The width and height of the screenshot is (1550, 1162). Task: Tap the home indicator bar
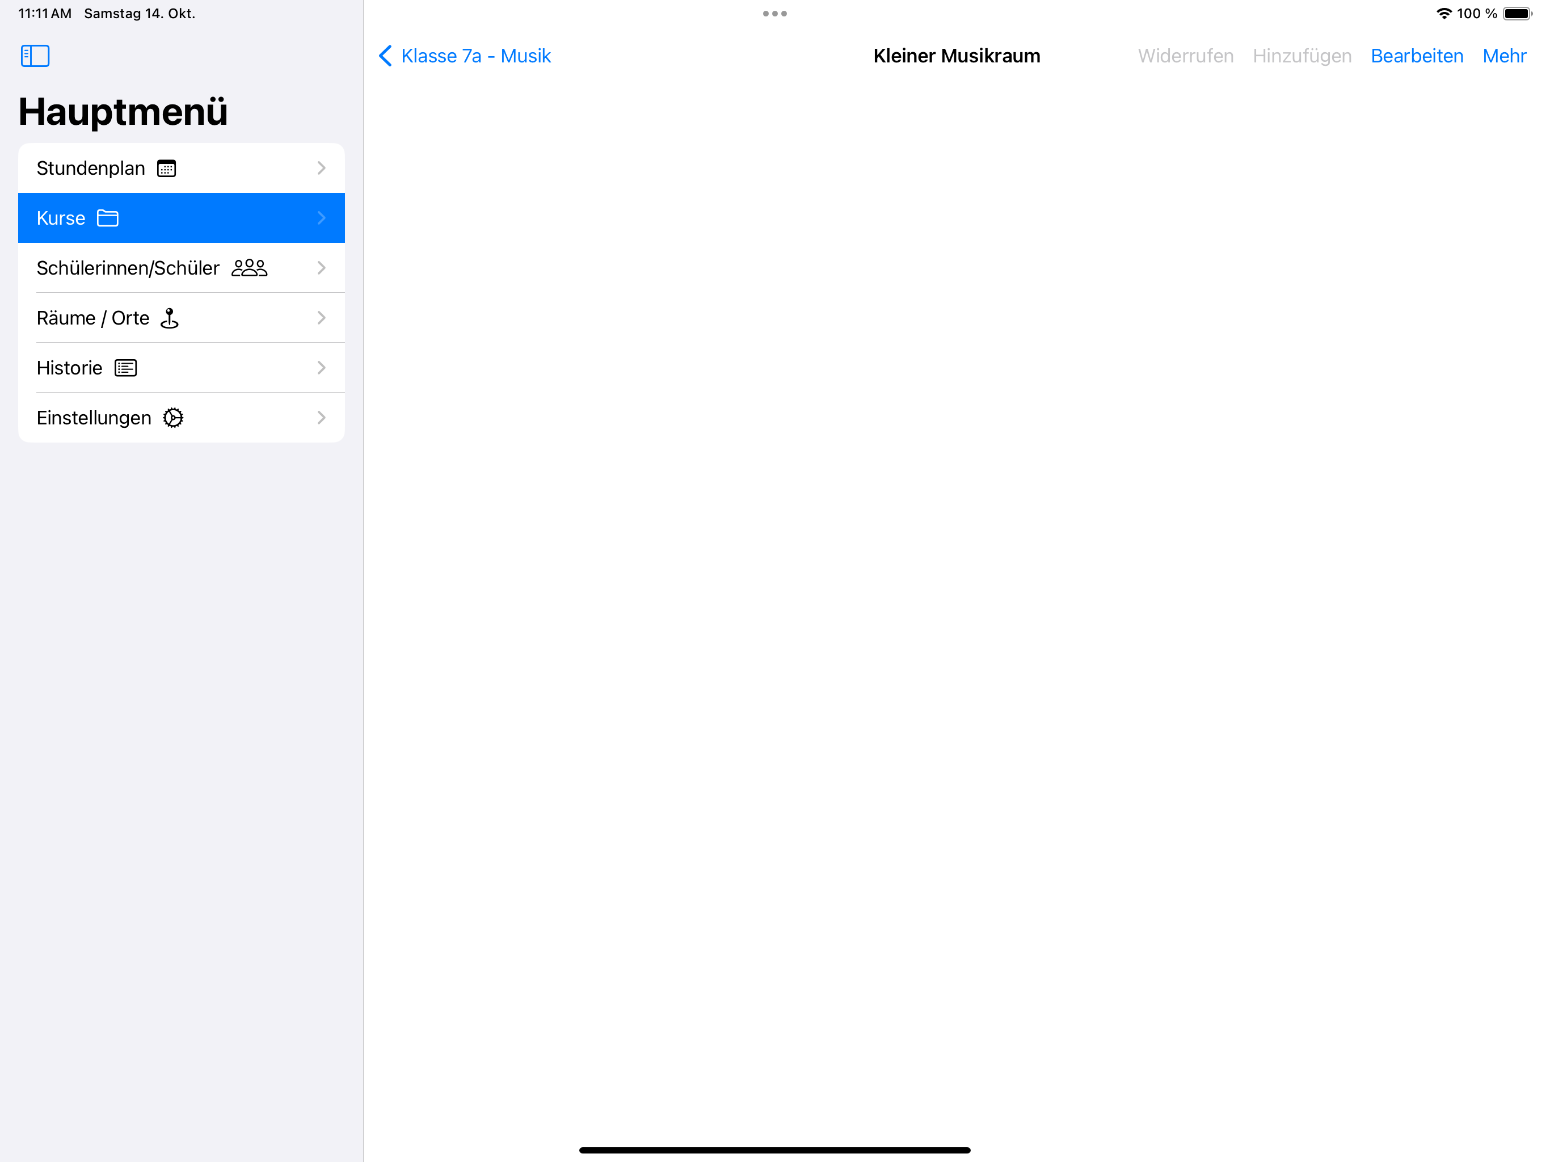point(775,1150)
